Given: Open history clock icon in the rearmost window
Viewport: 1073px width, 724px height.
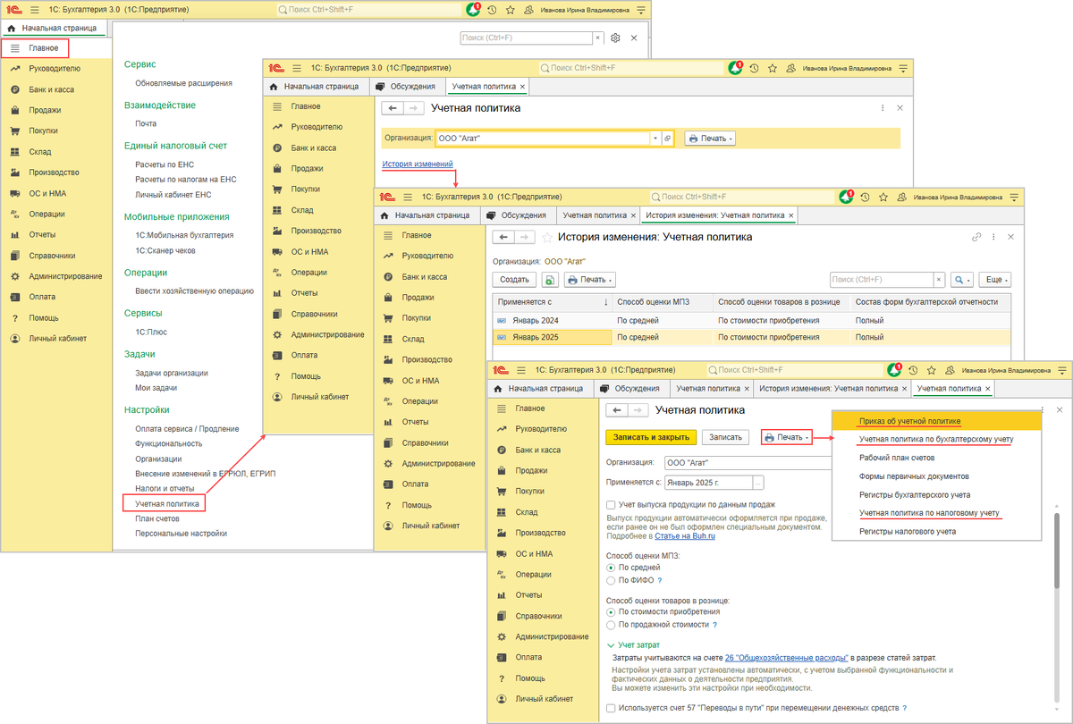Looking at the screenshot, I should point(491,10).
